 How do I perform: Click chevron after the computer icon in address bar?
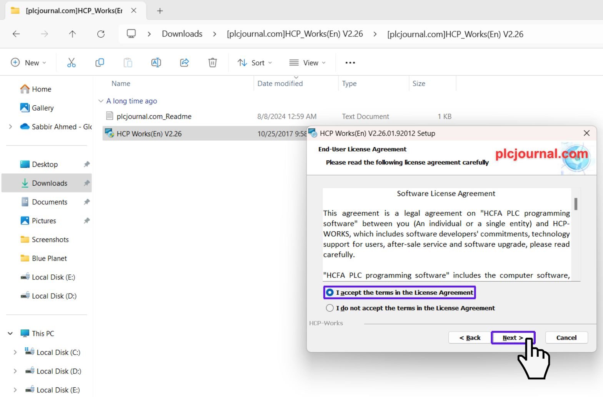click(149, 34)
